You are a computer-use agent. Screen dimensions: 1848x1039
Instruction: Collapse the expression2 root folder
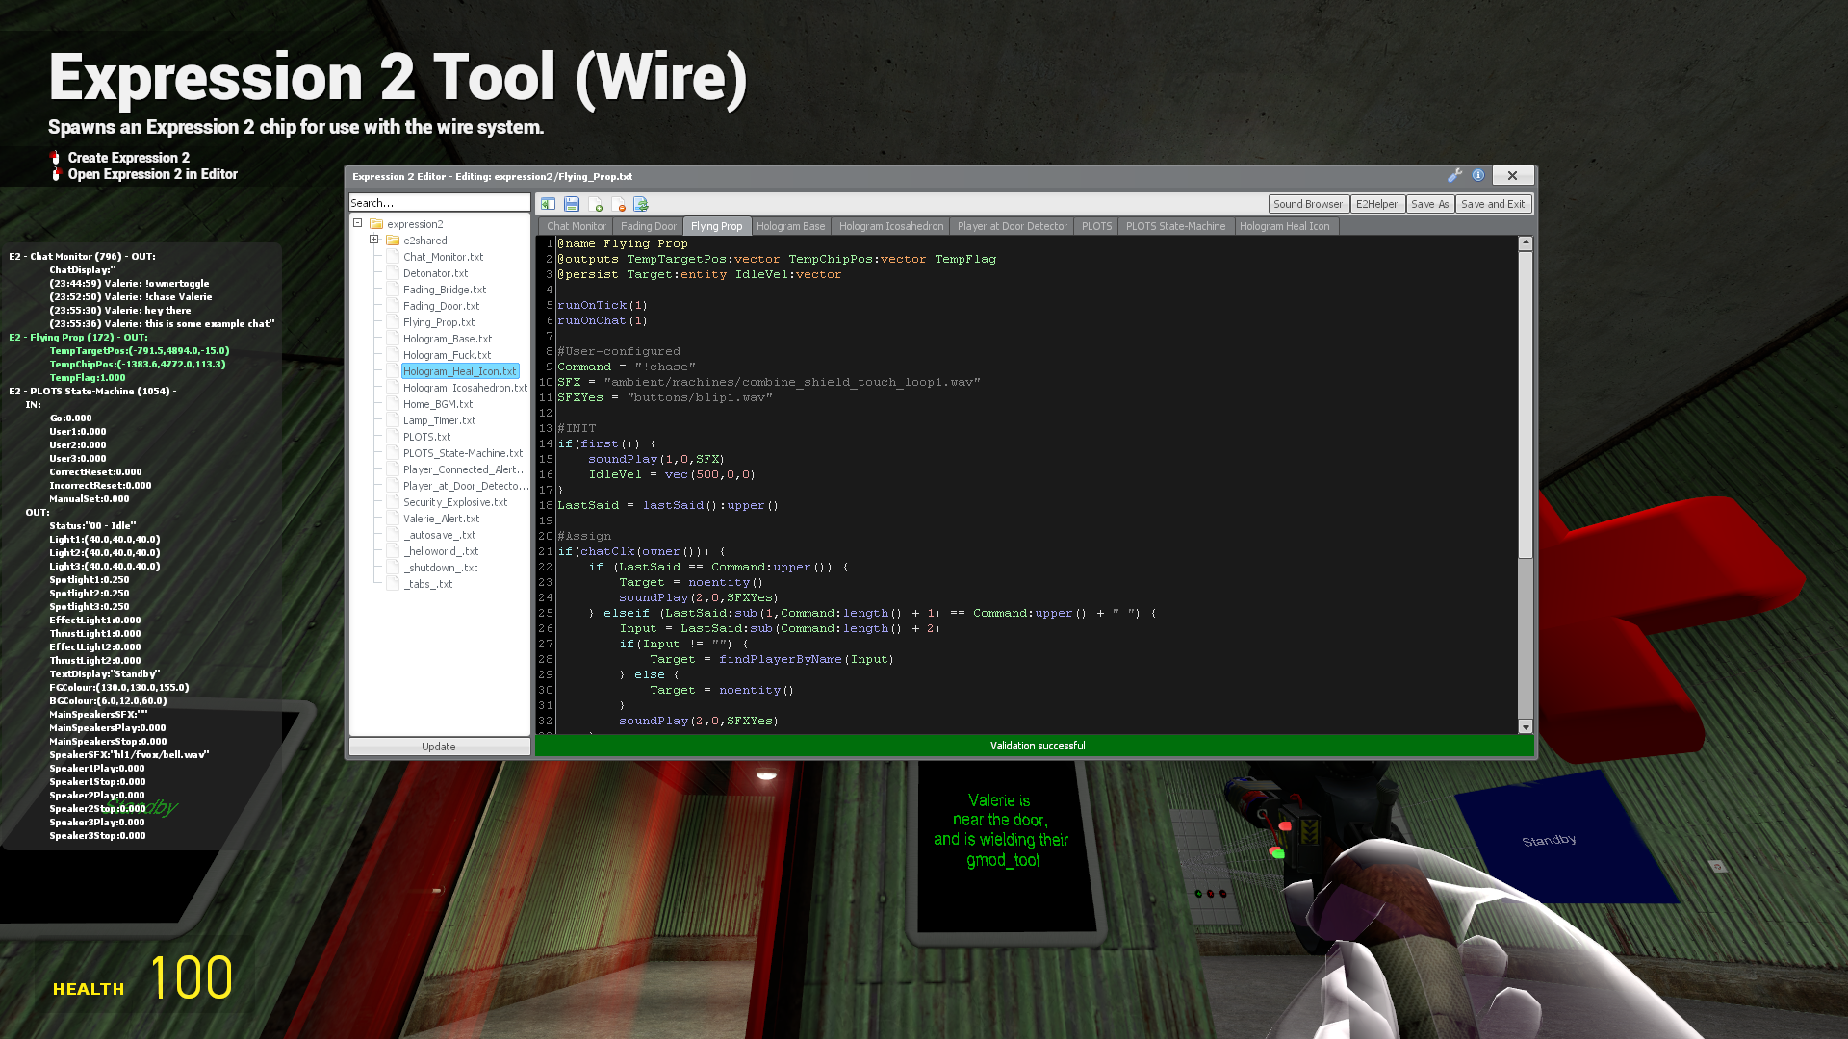click(x=358, y=223)
